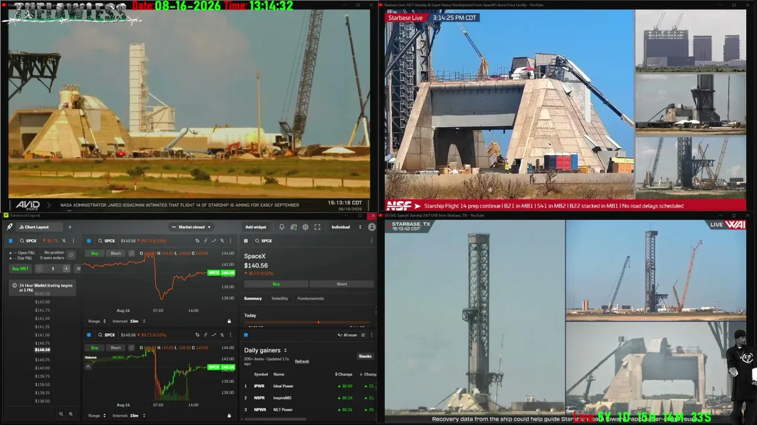Sort Daily gainers by the Symbol column
Viewport: 757px width, 425px height.
pyautogui.click(x=261, y=374)
